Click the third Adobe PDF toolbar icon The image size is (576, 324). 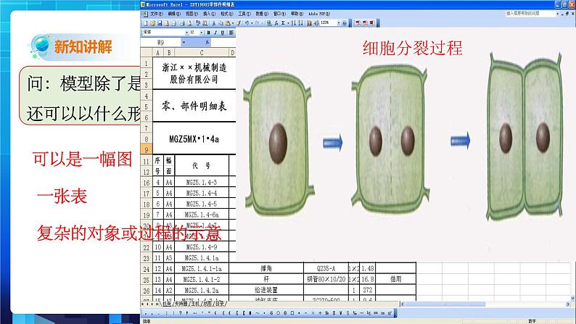372,23
